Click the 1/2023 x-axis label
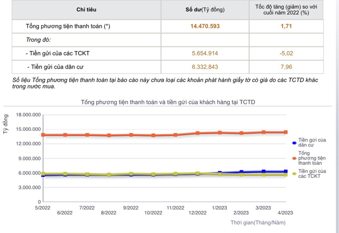The image size is (339, 233). click(x=220, y=208)
